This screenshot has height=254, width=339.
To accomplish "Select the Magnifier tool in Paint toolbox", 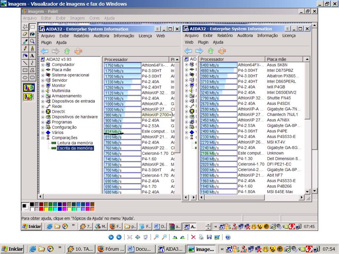I will pyautogui.click(x=32, y=41).
